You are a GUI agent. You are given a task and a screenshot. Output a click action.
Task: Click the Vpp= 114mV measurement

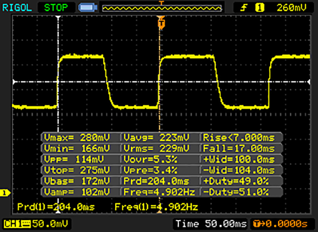(74, 160)
